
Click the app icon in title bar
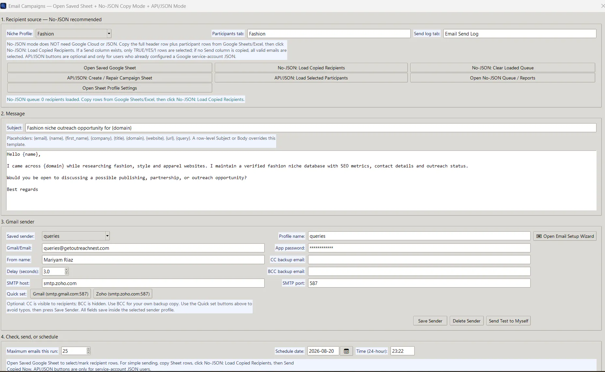click(3, 6)
